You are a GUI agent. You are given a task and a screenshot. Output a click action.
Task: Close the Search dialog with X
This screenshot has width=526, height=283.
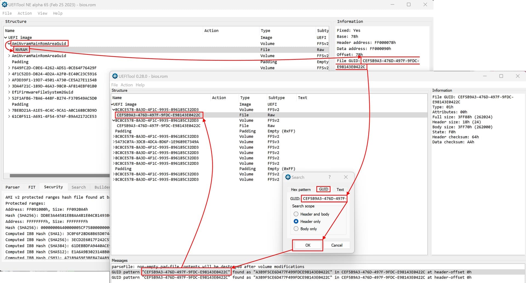click(346, 177)
